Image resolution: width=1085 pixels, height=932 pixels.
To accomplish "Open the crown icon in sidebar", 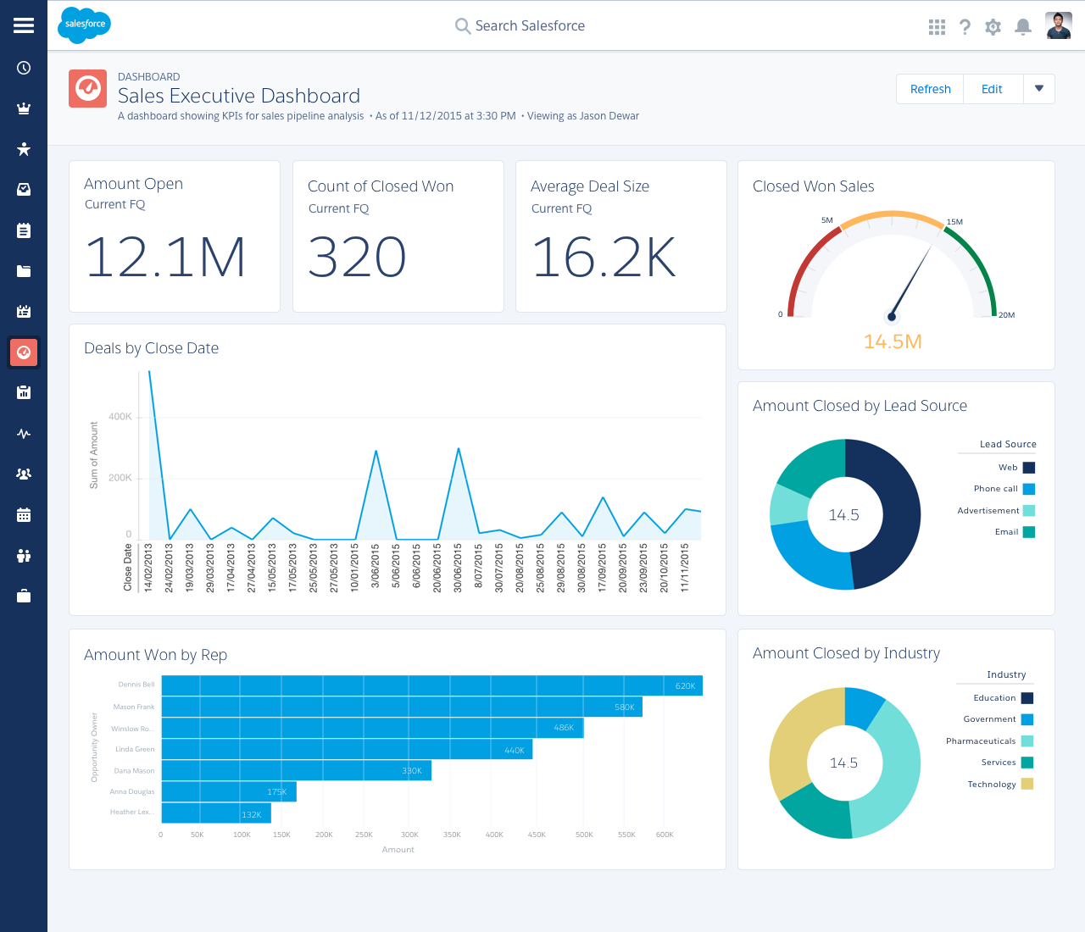I will pyautogui.click(x=24, y=108).
